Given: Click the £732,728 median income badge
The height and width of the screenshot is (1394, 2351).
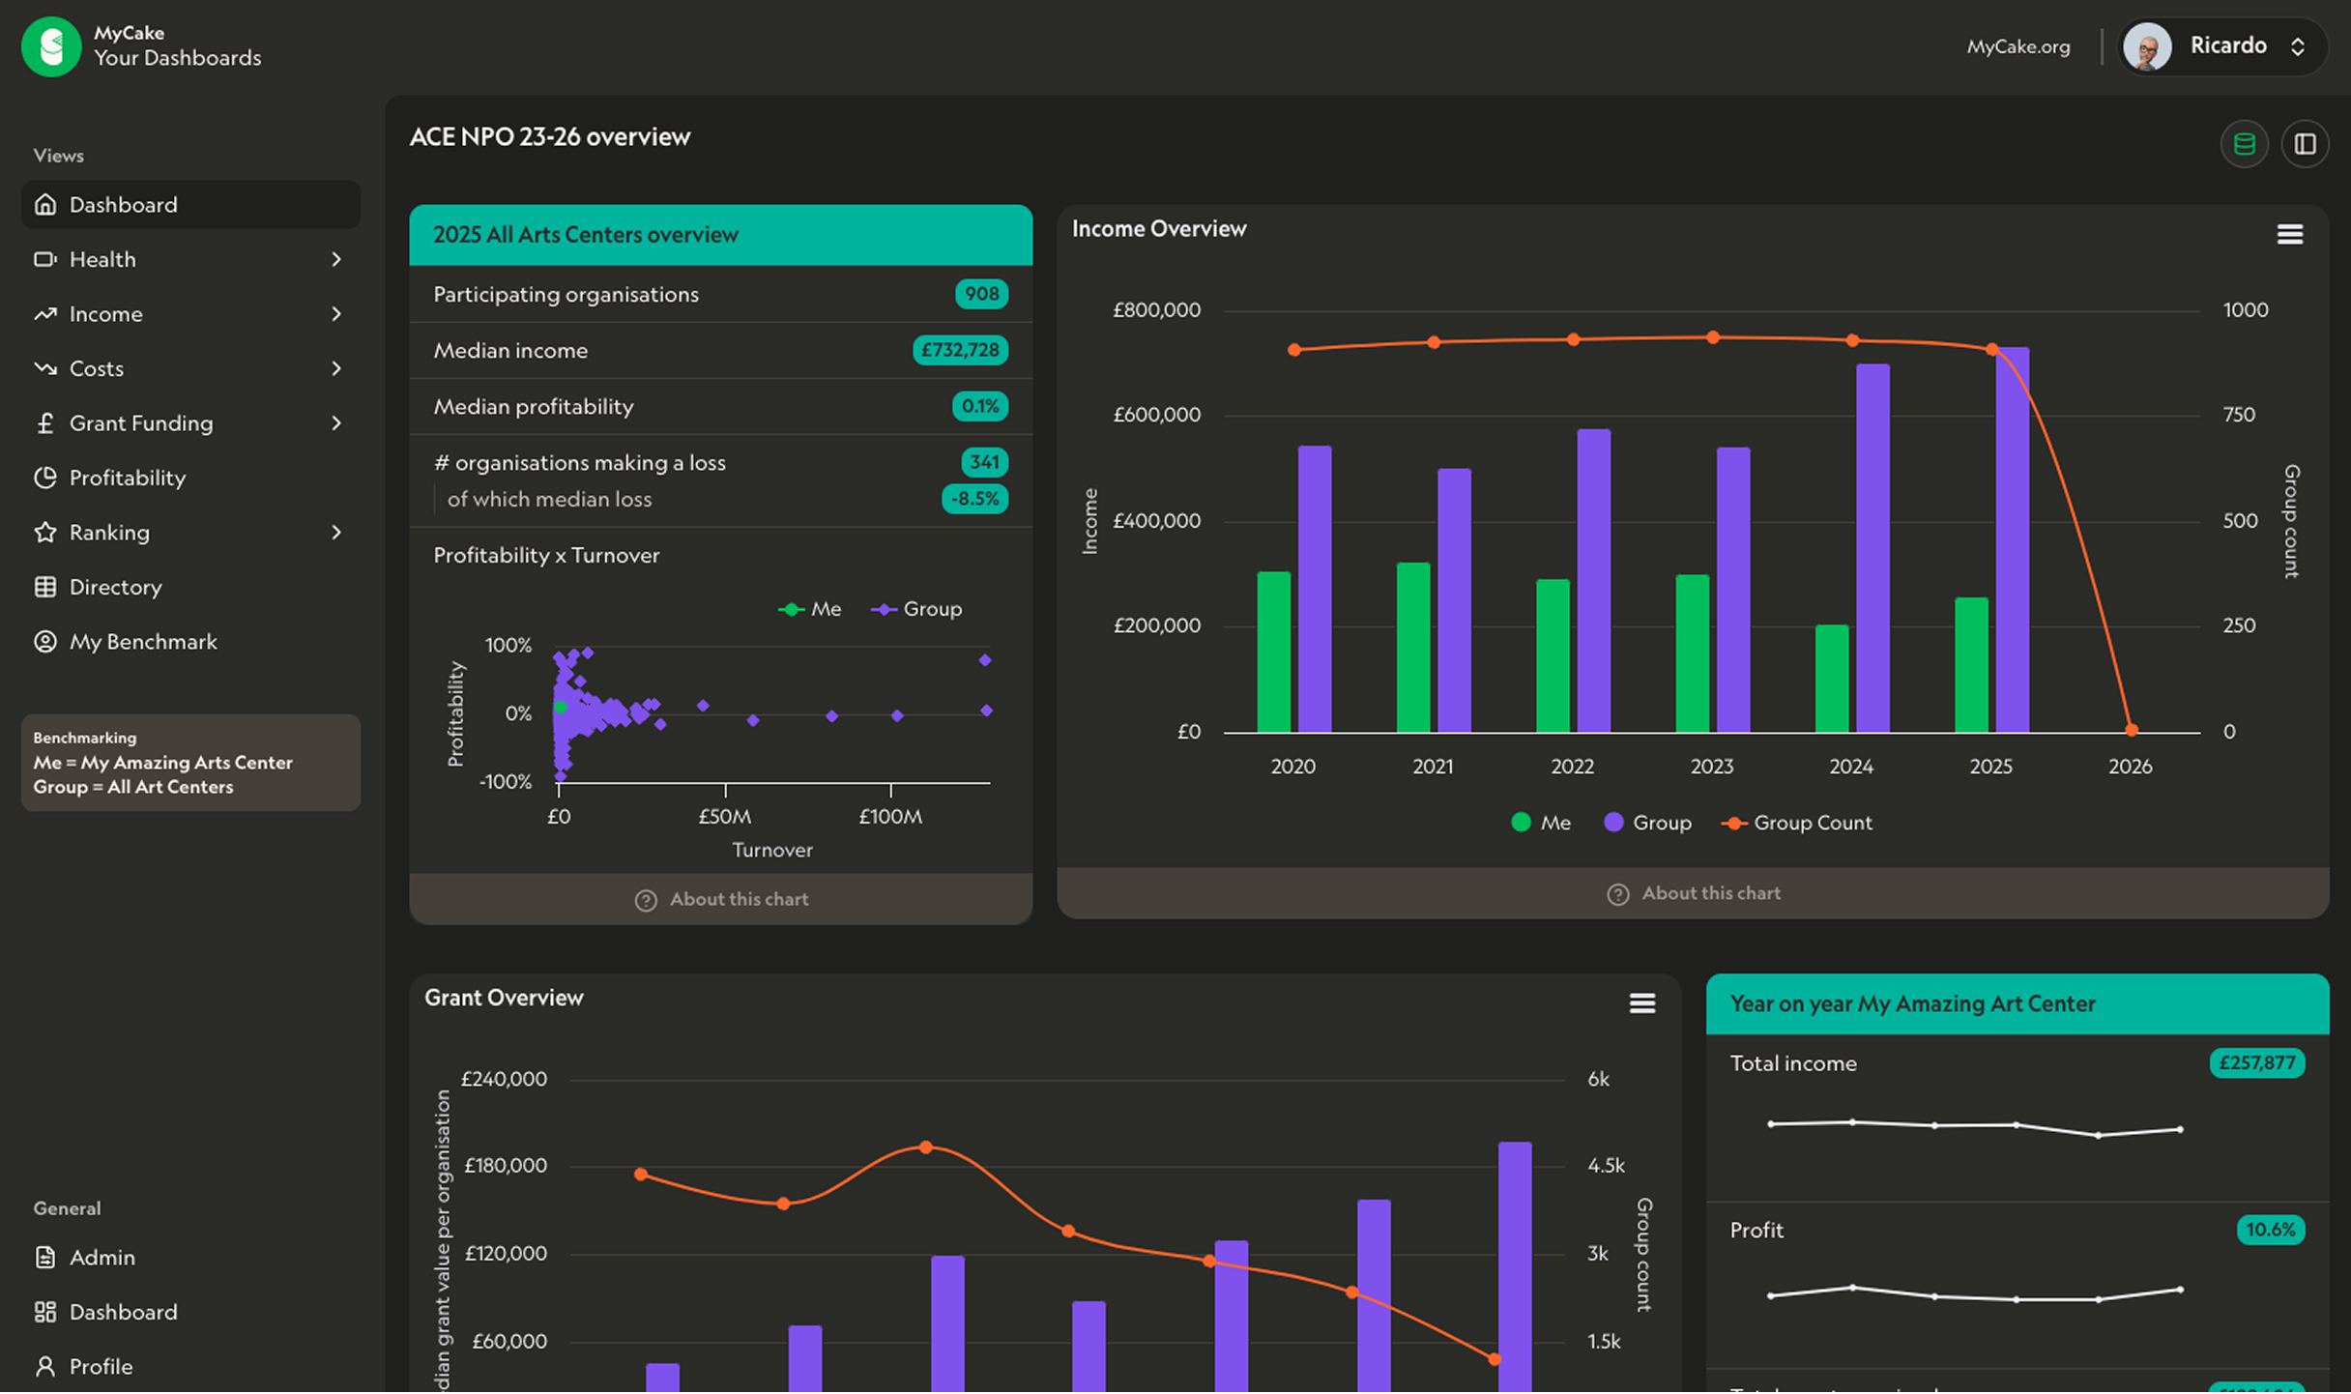Looking at the screenshot, I should [x=960, y=350].
